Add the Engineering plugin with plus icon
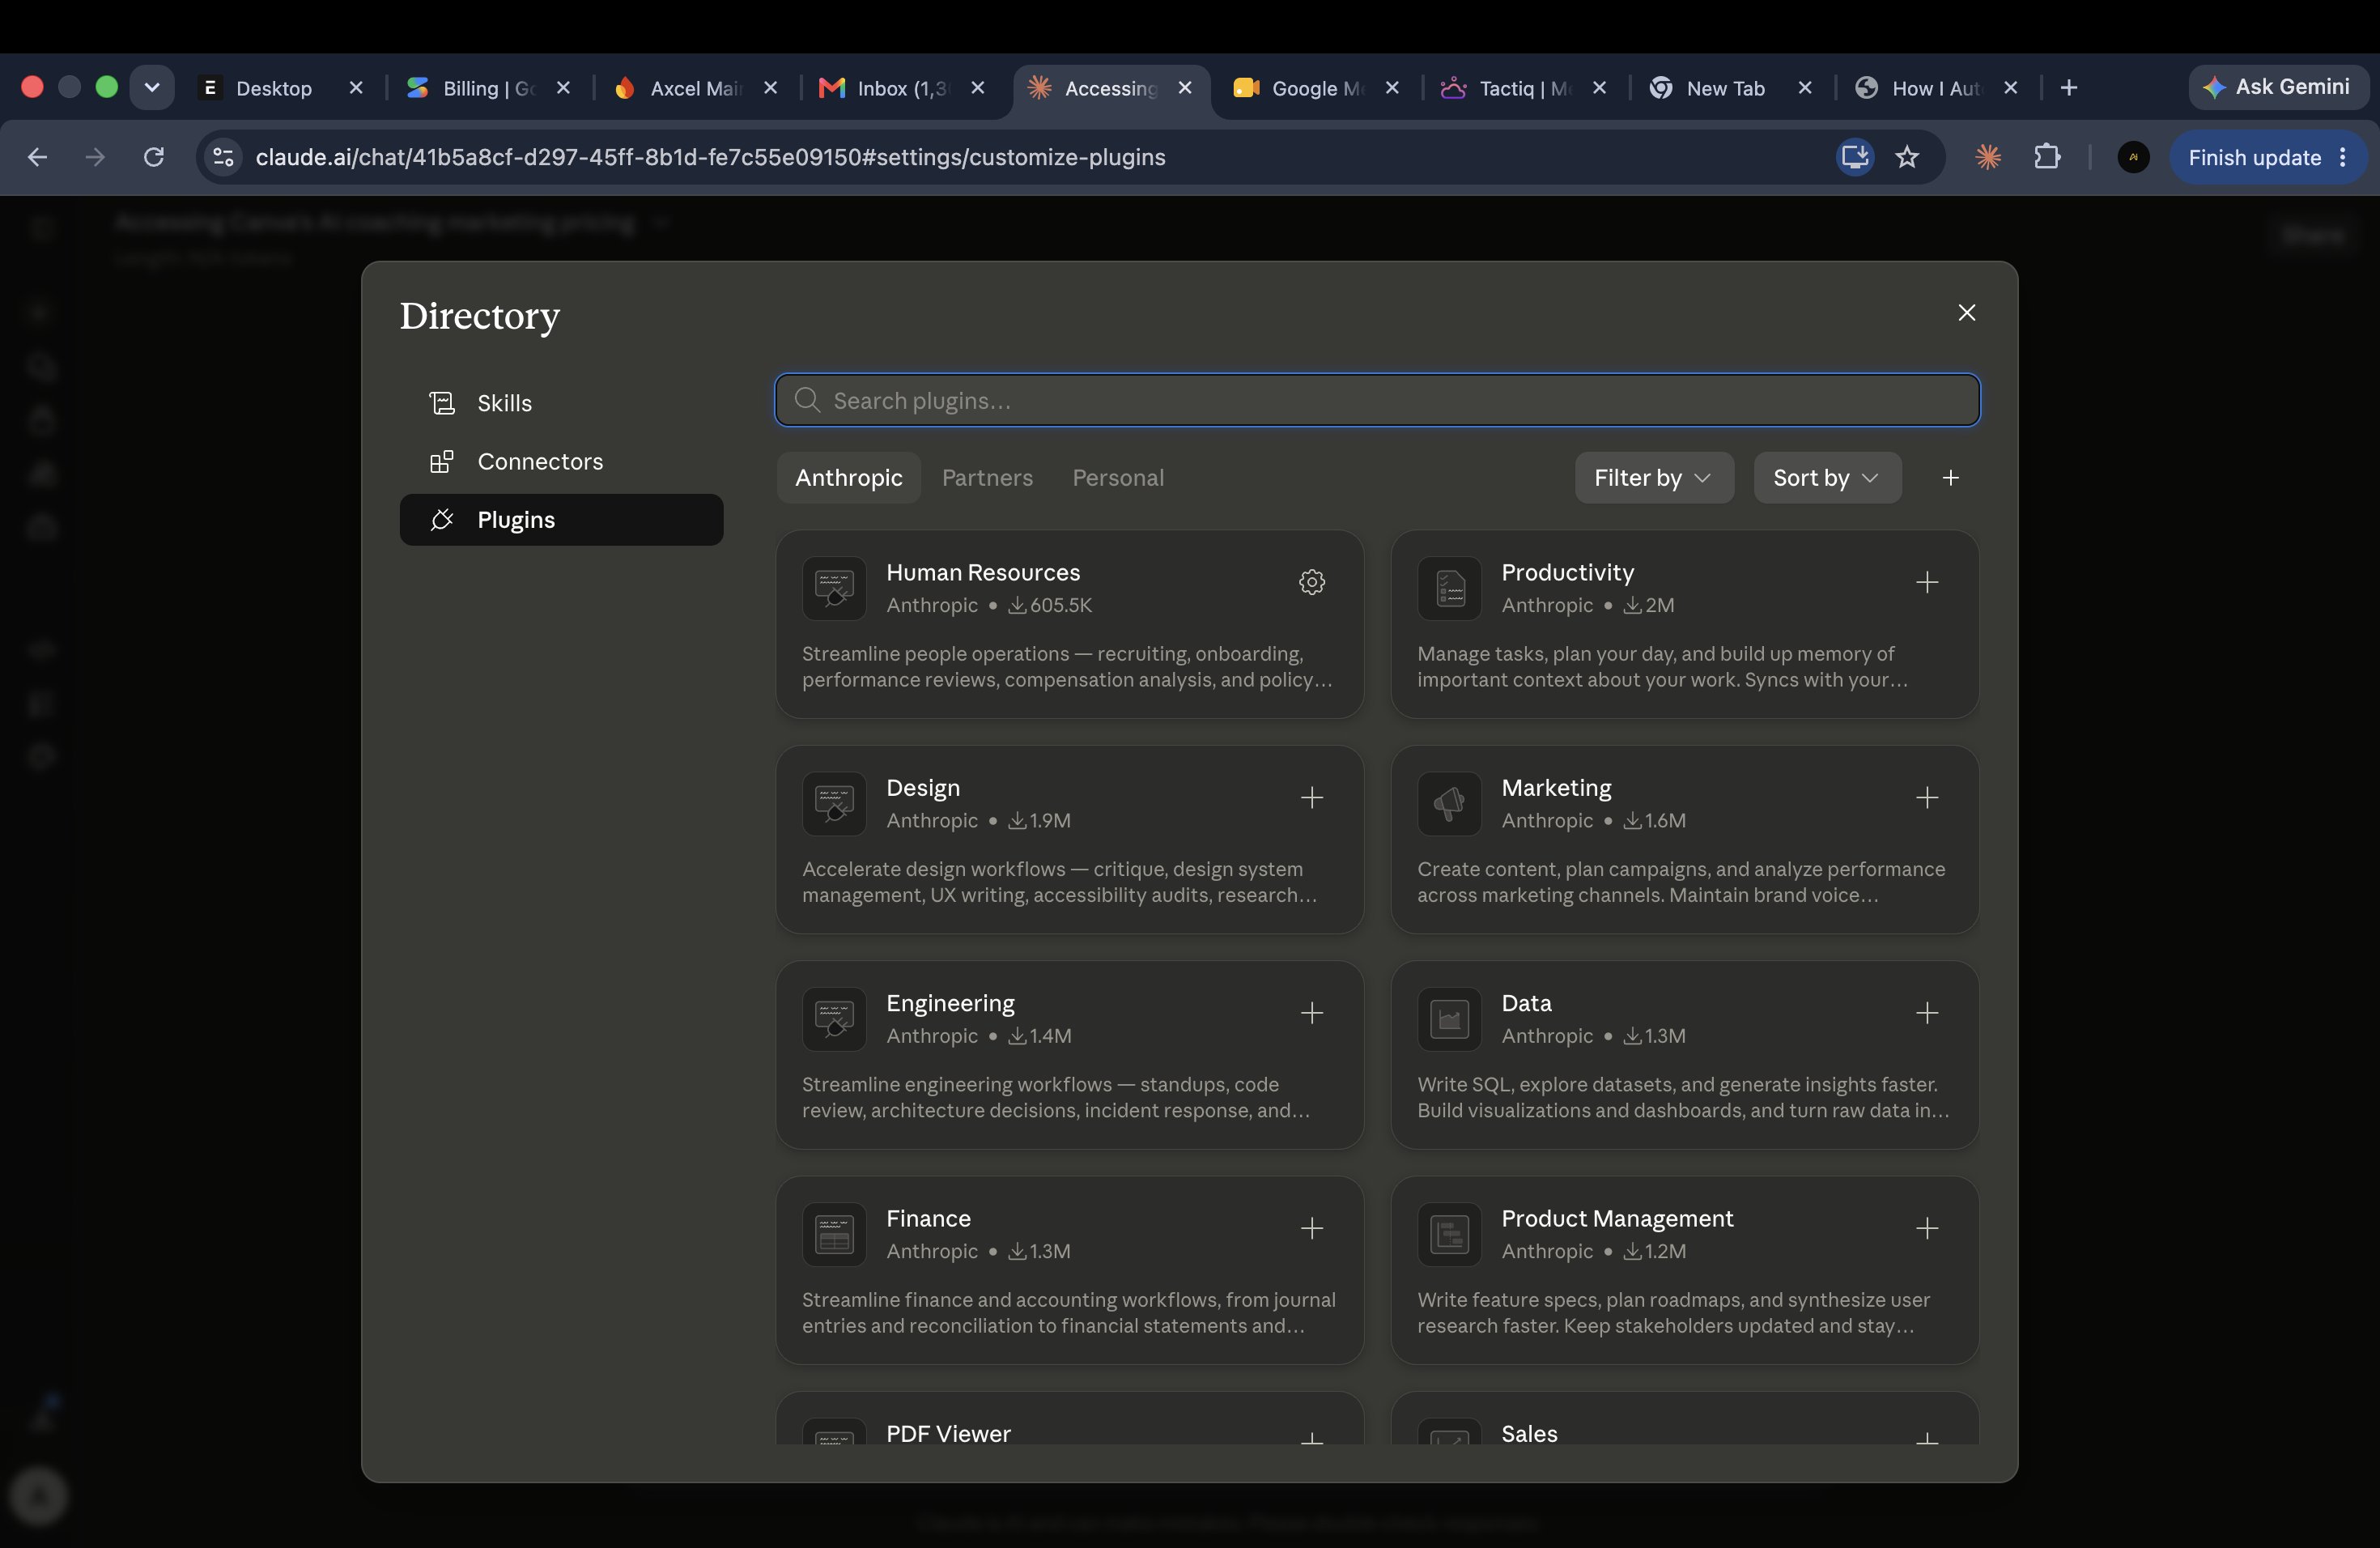The image size is (2380, 1548). 1312,1013
